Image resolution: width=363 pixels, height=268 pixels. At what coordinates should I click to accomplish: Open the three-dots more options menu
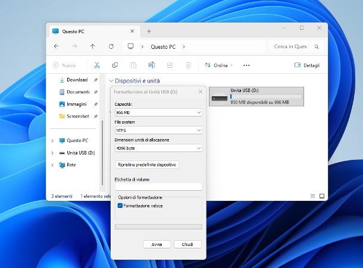coord(246,65)
